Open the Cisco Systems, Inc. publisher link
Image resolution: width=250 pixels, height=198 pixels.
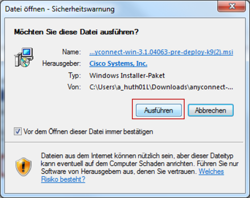point(118,63)
